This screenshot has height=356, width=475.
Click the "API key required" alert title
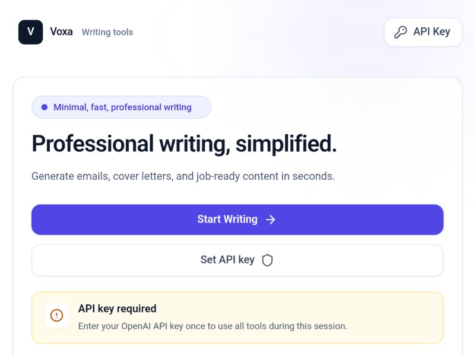118,309
